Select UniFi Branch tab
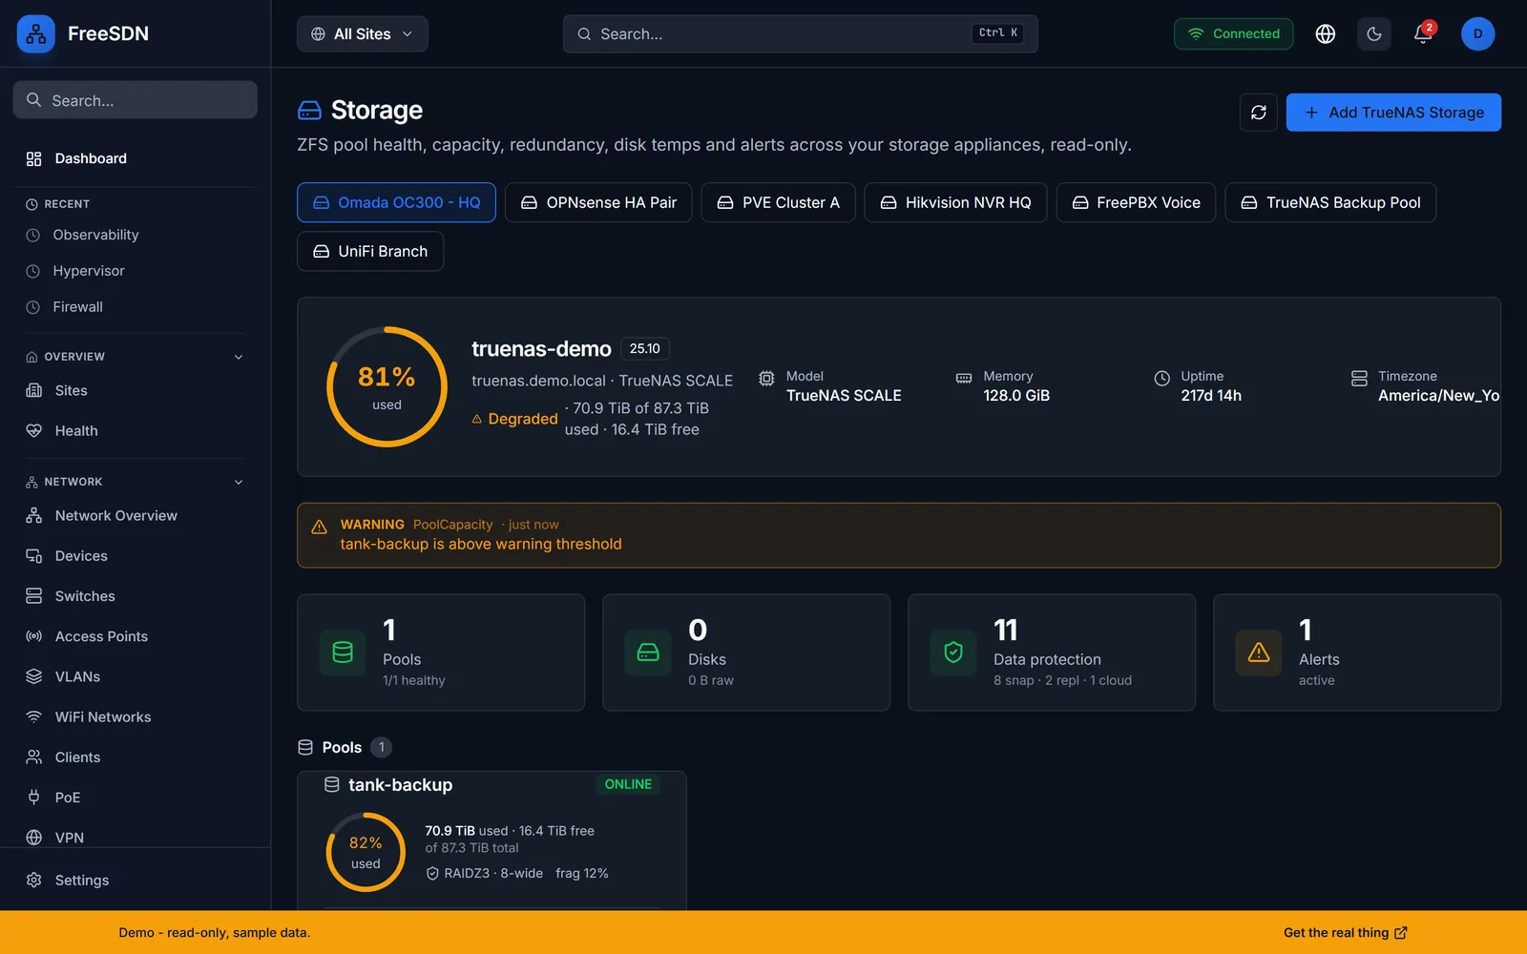Image resolution: width=1527 pixels, height=954 pixels. pos(370,252)
